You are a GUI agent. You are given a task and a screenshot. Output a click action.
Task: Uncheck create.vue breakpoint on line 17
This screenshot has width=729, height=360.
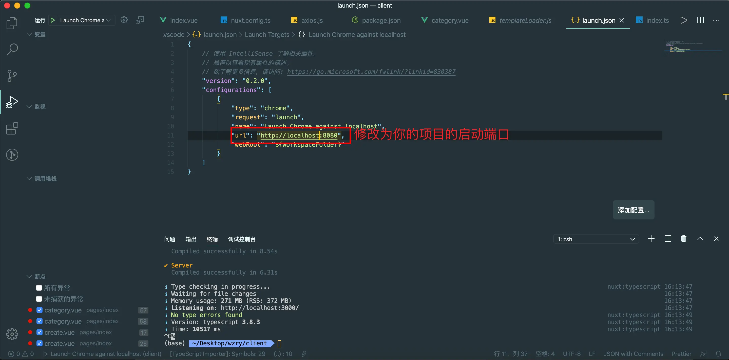40,332
